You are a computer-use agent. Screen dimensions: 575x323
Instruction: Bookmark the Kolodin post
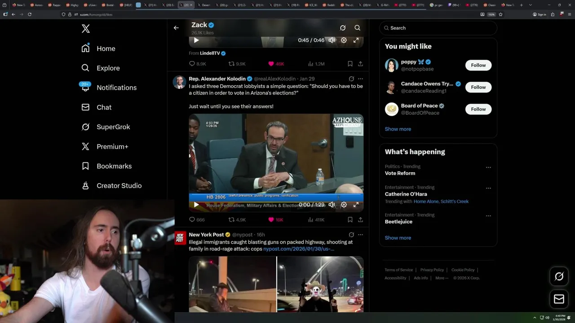pos(350,220)
